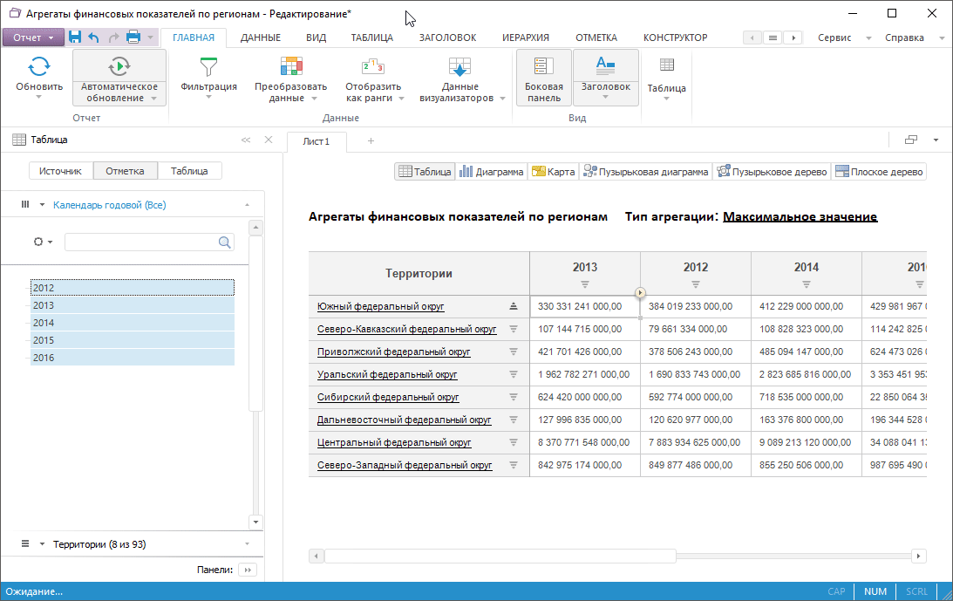
Task: Open the Отчет dropdown menu
Action: tap(33, 38)
